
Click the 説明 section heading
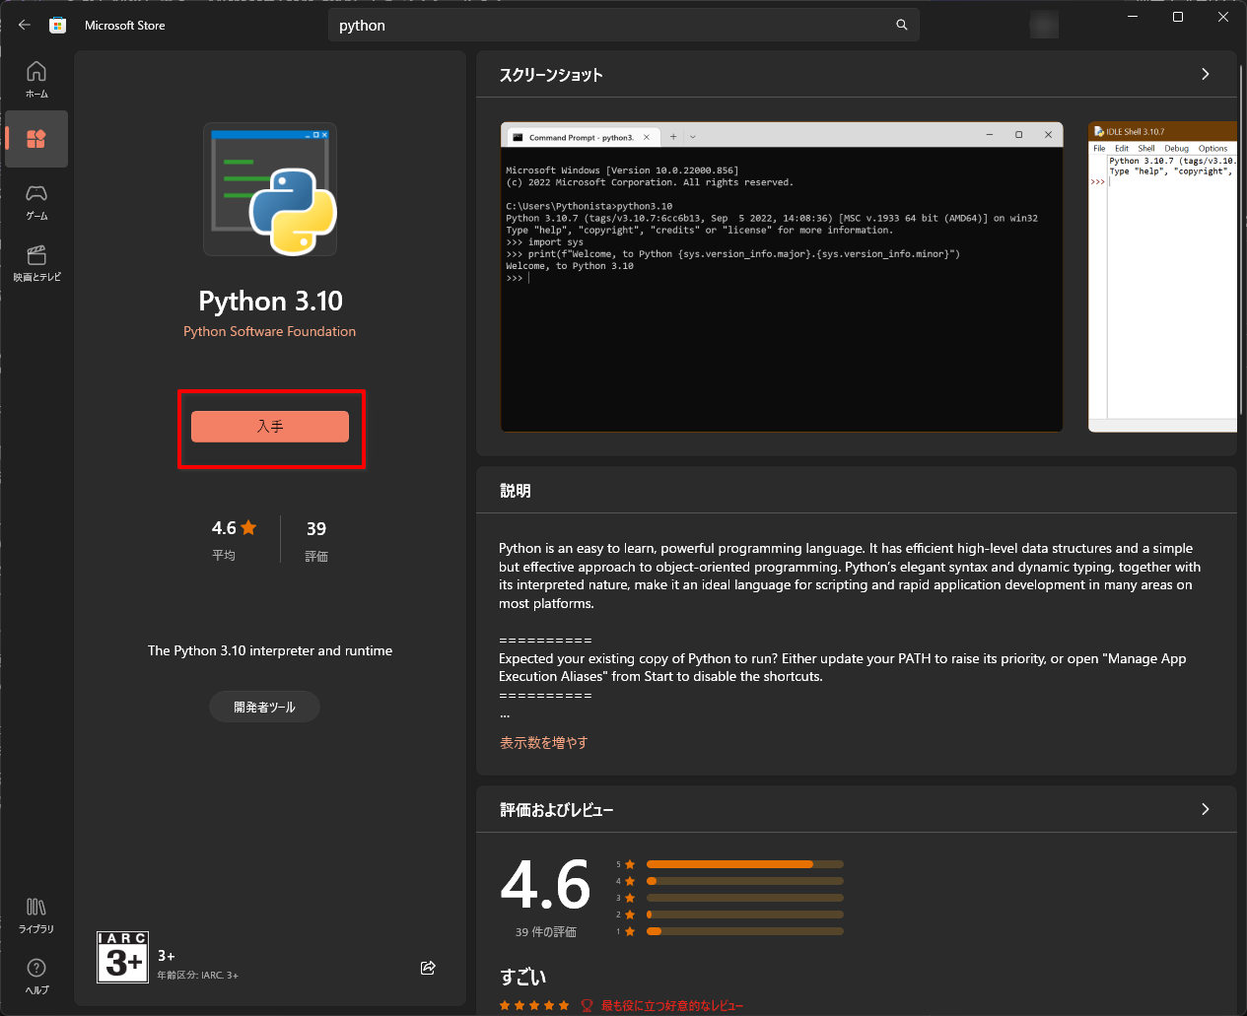(516, 491)
